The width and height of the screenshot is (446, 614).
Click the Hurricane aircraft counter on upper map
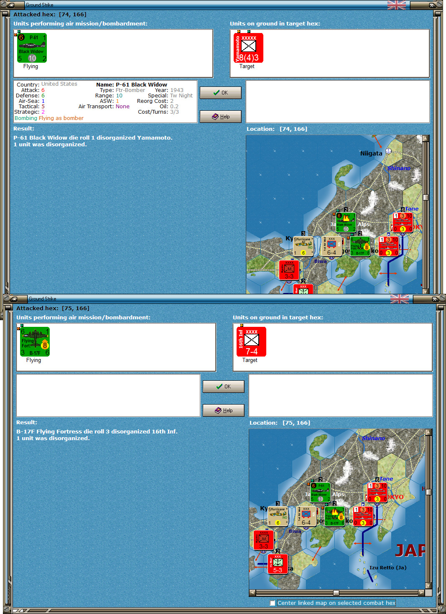(x=303, y=246)
